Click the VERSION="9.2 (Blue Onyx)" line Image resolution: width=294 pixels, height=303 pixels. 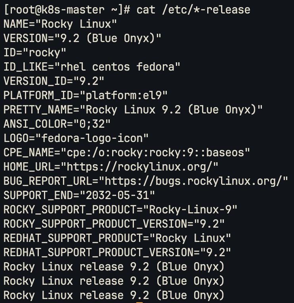click(82, 38)
